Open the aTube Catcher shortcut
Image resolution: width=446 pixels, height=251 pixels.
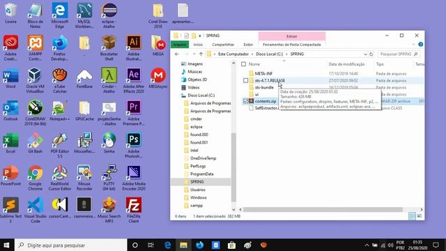coord(60,81)
